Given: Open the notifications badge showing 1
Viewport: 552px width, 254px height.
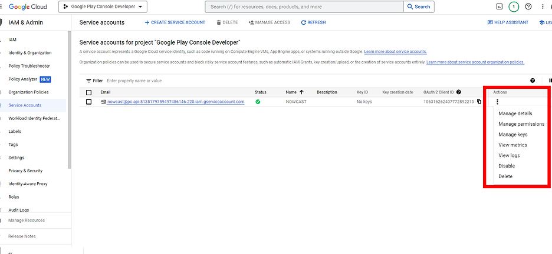Looking at the screenshot, I should coord(514,6).
